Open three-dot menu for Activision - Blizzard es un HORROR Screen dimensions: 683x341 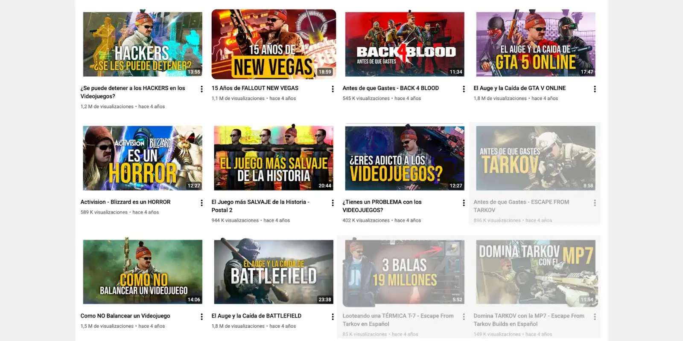pos(201,203)
